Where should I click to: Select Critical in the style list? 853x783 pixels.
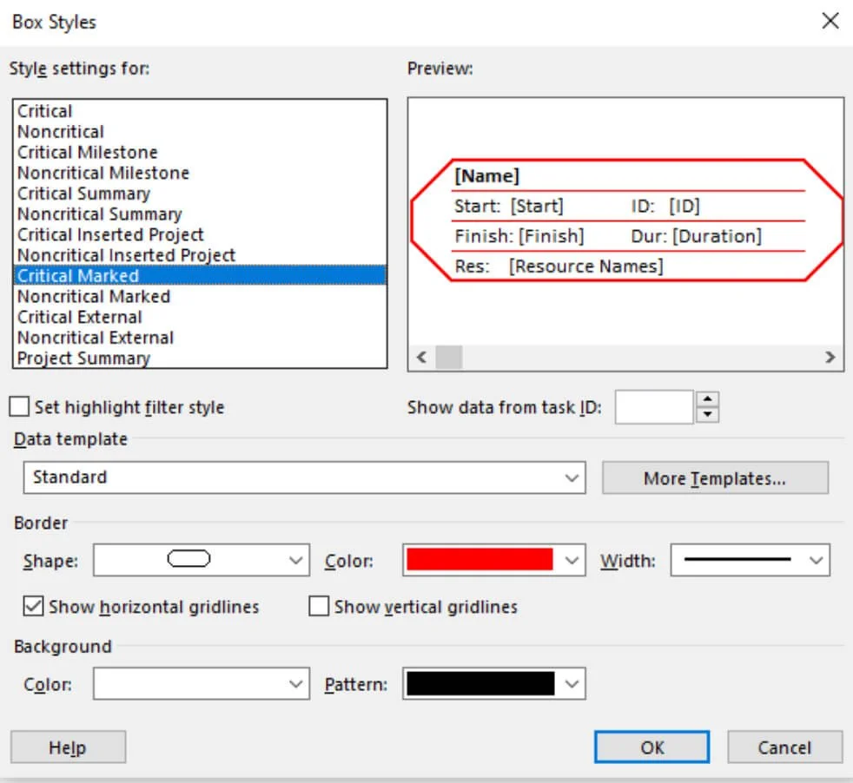click(x=200, y=111)
